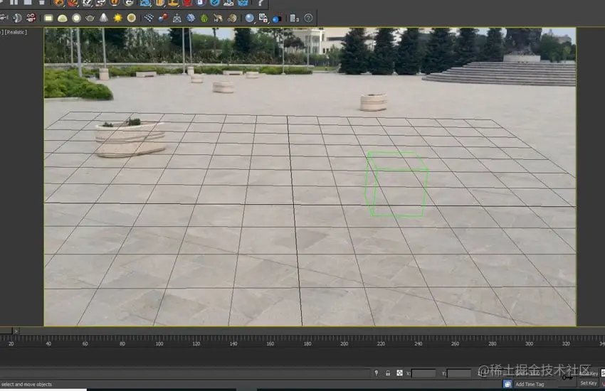Select the hemisphere dome primitive icon
This screenshot has width=605, height=391.
[x=62, y=18]
